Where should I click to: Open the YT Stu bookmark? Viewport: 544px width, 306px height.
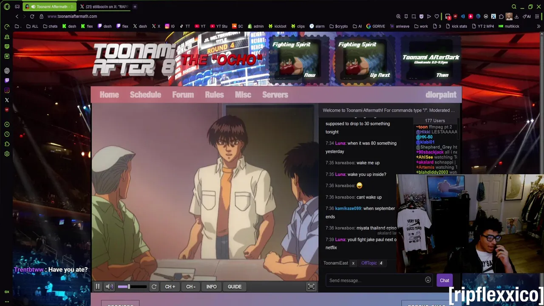218,26
